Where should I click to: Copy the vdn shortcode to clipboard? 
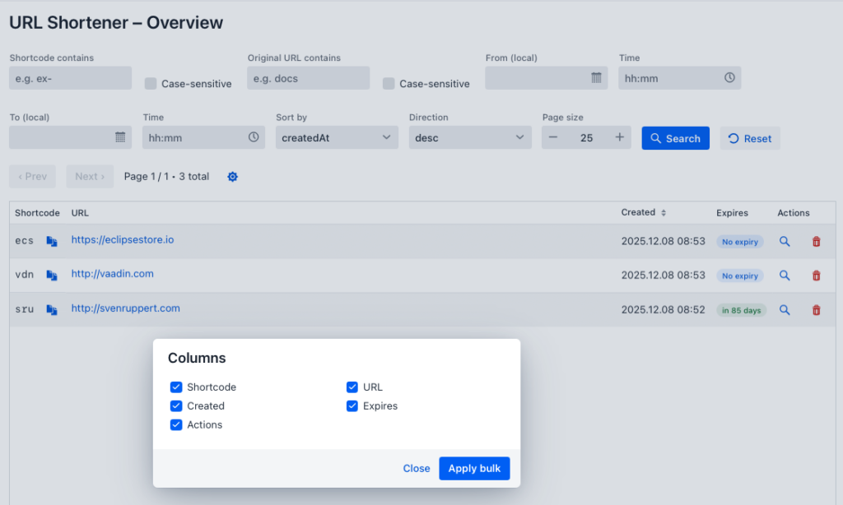(x=52, y=275)
